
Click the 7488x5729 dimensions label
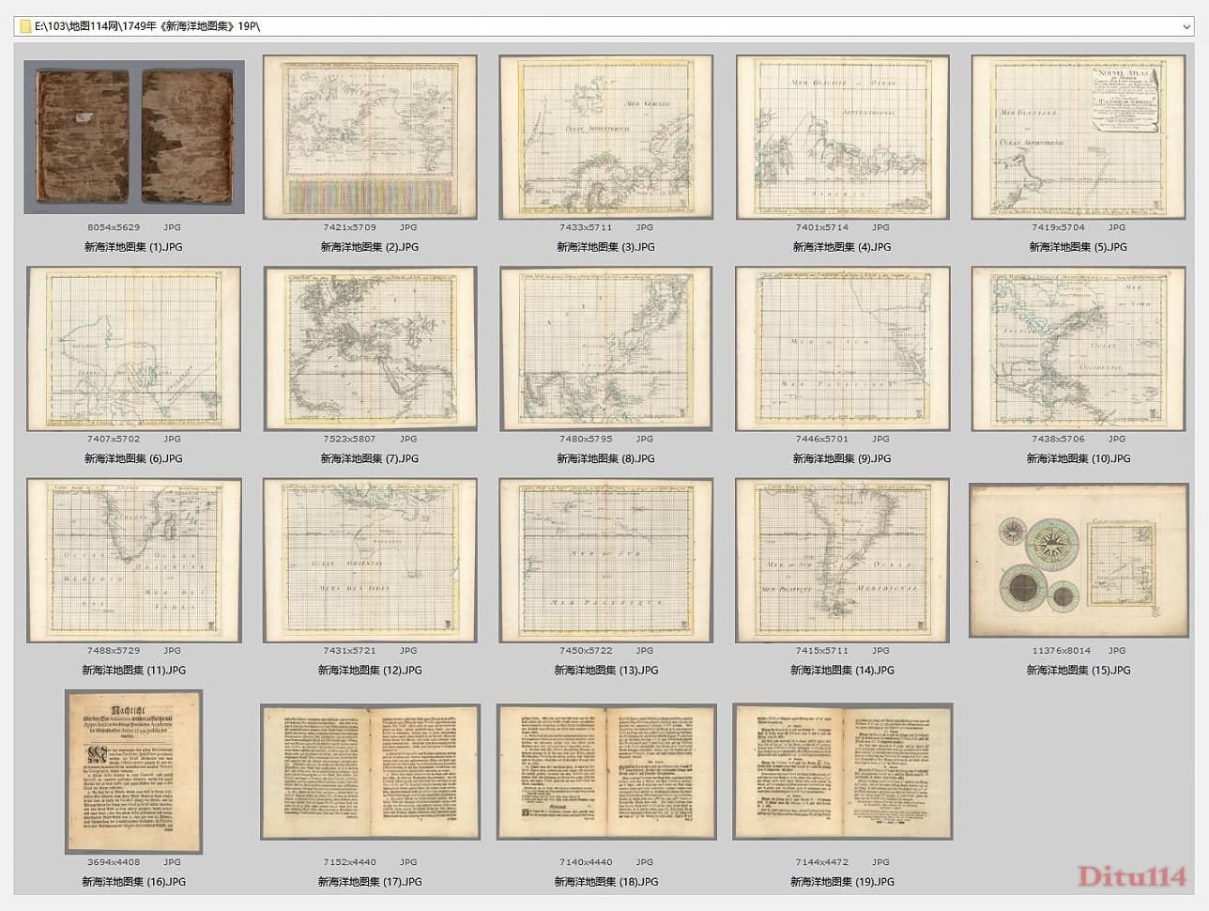[114, 650]
